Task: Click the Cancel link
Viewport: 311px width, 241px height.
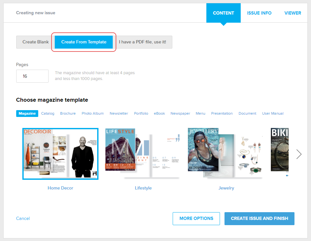Action: (x=23, y=218)
